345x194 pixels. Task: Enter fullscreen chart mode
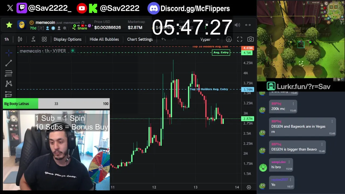(240, 39)
